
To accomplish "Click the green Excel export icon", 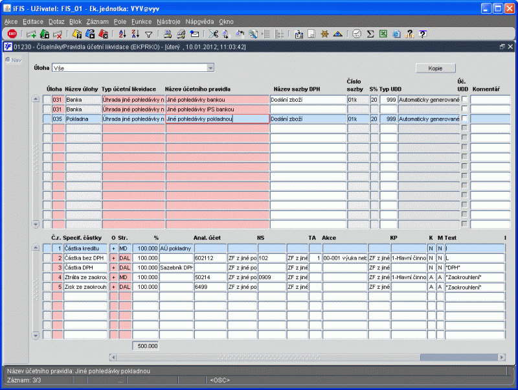I will (383, 34).
